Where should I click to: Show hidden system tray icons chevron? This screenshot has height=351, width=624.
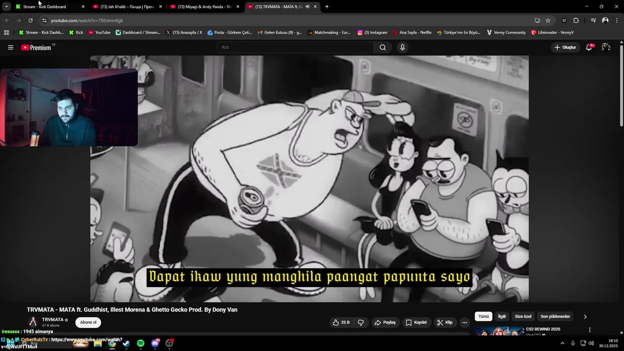click(x=562, y=343)
